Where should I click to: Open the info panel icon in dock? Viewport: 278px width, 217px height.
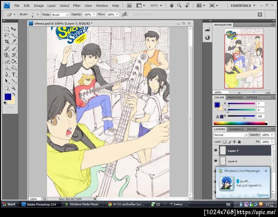pyautogui.click(x=207, y=37)
